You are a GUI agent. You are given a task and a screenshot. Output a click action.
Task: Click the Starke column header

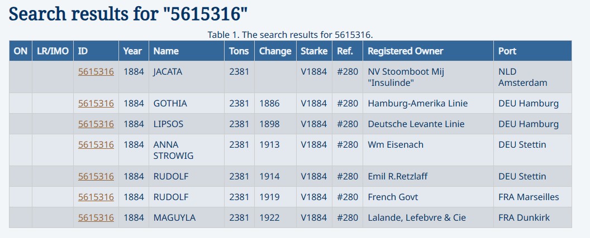pos(314,51)
